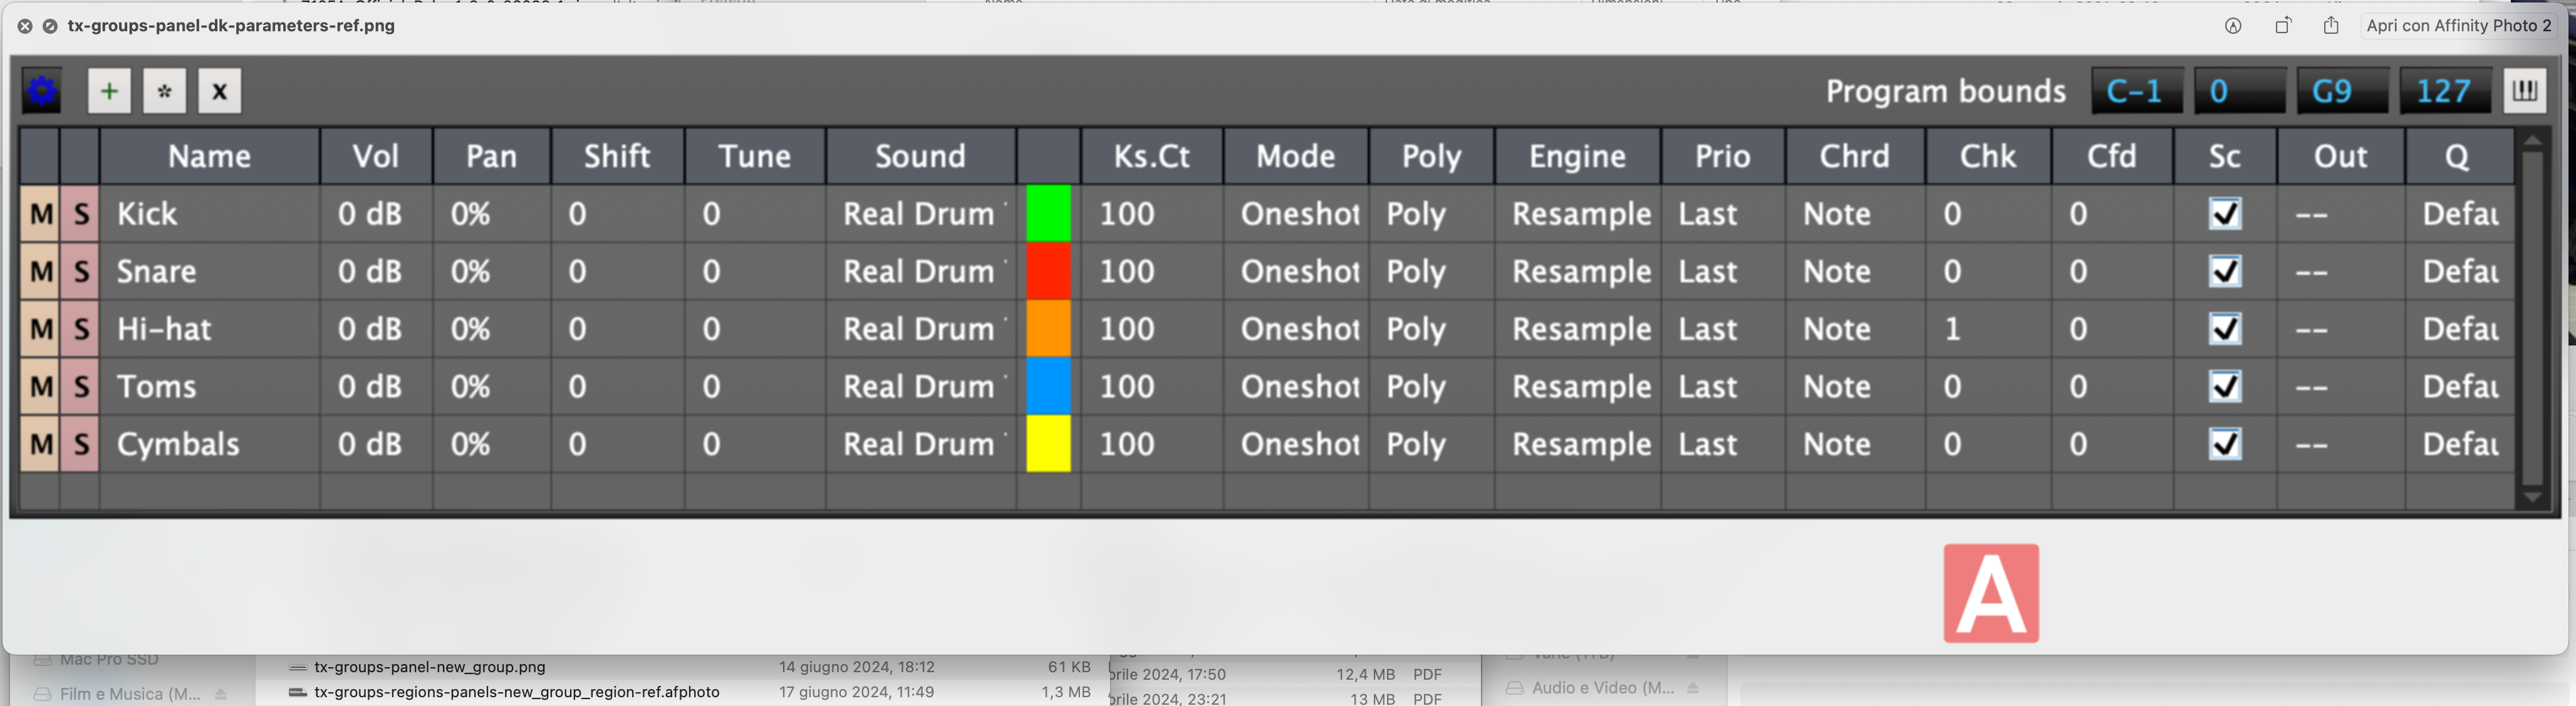Click the Ks.Ct column header
The width and height of the screenshot is (2576, 706).
1152,156
